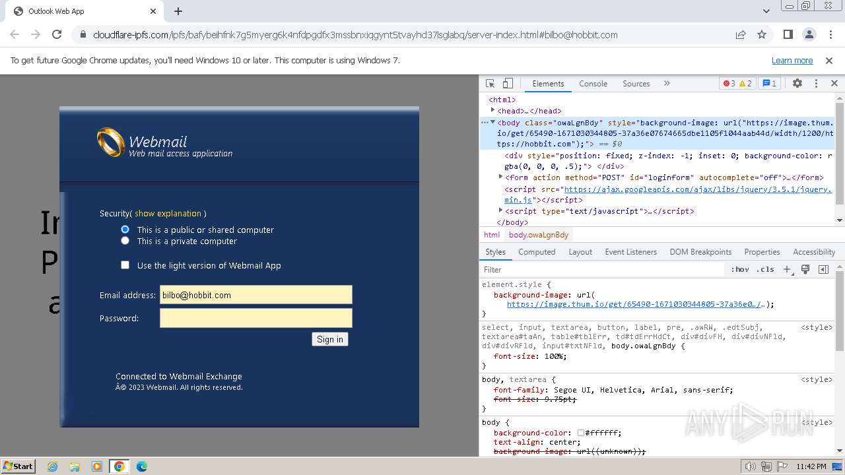Screen dimensions: 845x475
Task: Open the Properties tab
Action: (x=762, y=252)
